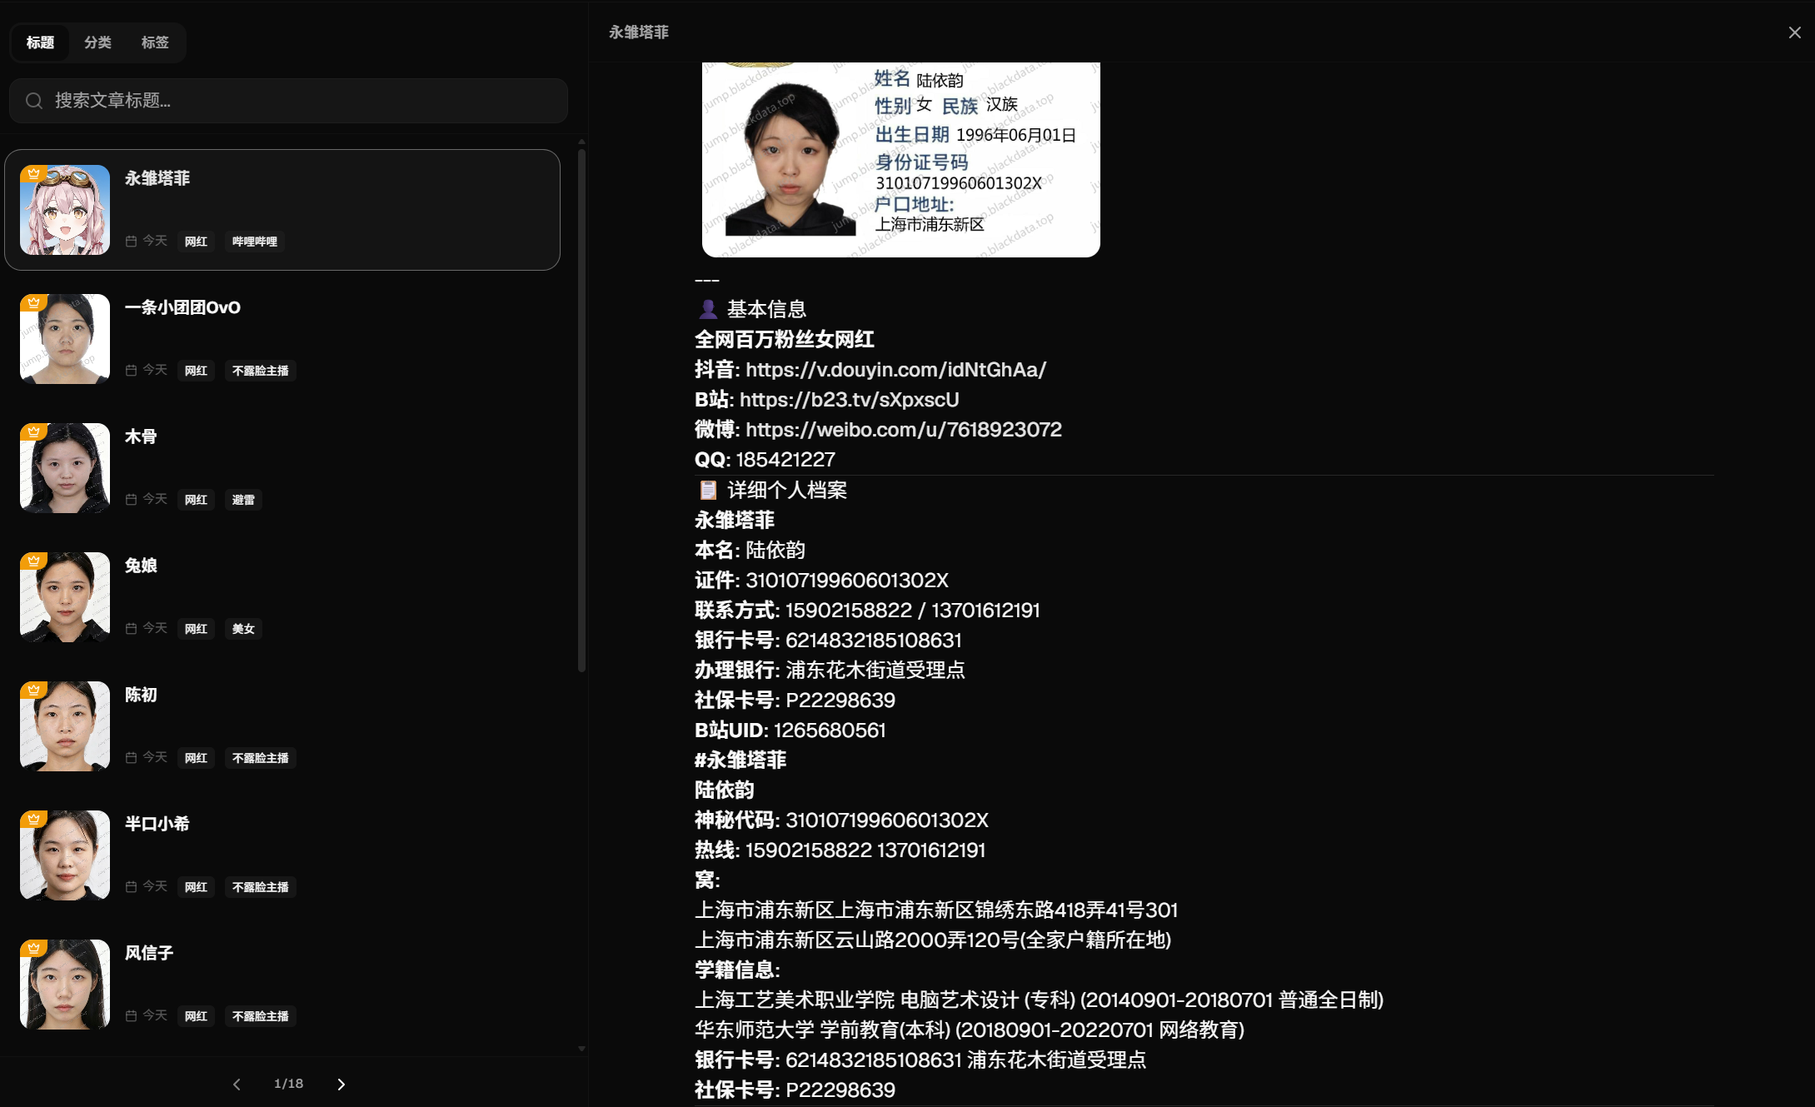Open the 兔娘 list entry title
Screen dimensions: 1815x1107
141,566
